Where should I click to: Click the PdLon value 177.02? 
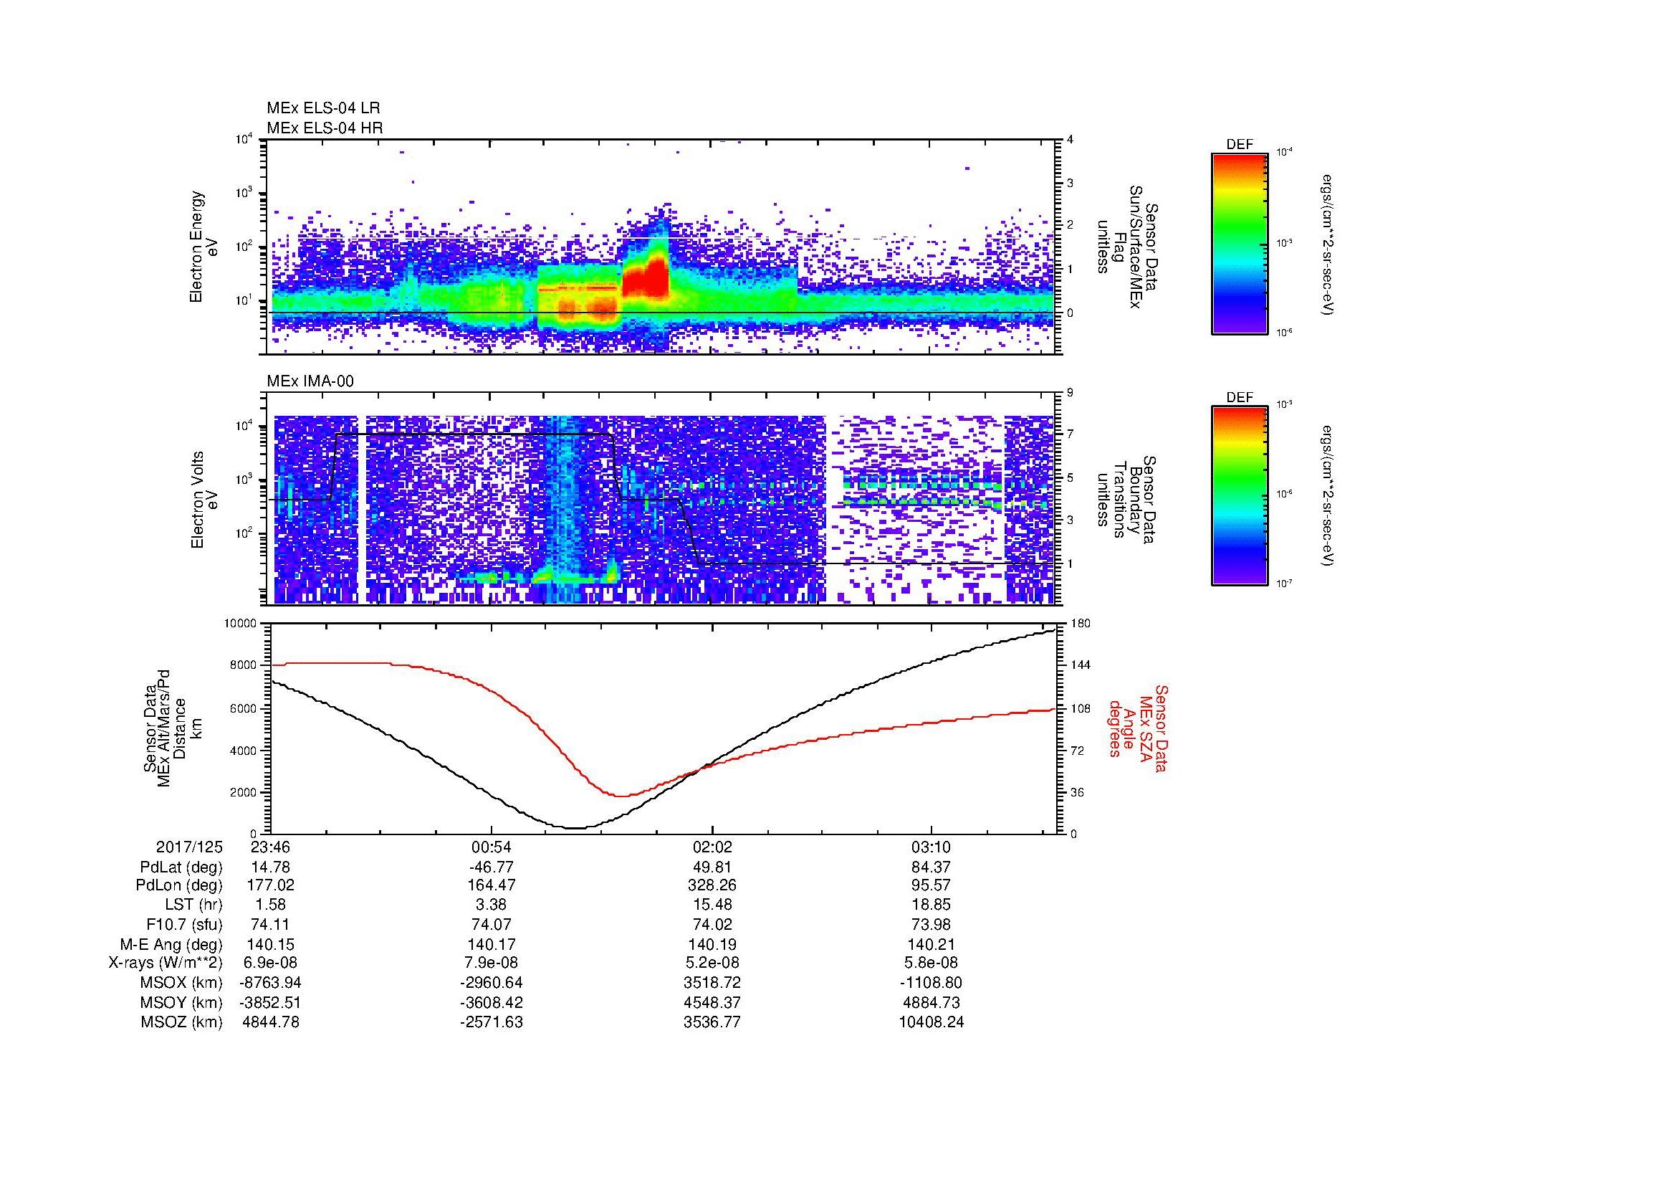[271, 885]
